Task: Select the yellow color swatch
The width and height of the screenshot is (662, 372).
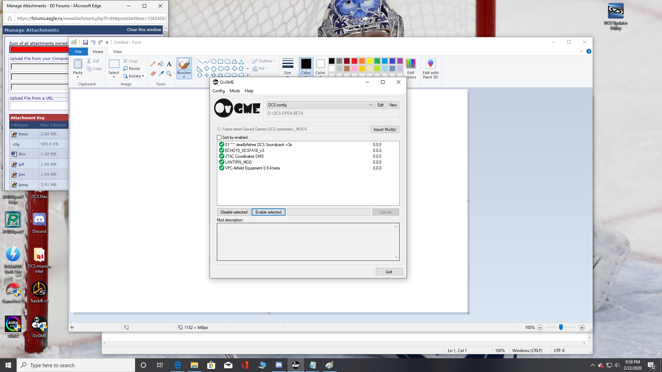Action: (x=370, y=61)
